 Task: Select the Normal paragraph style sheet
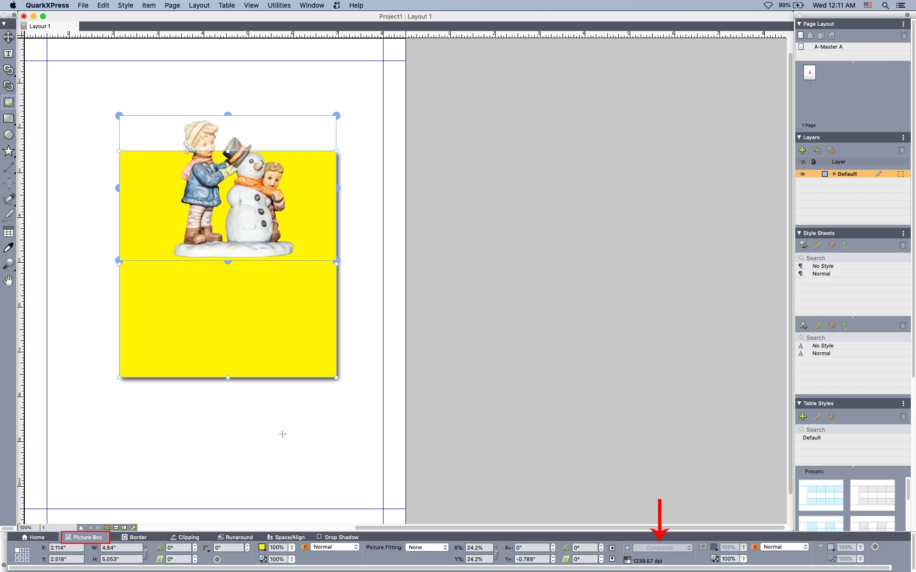(x=821, y=274)
